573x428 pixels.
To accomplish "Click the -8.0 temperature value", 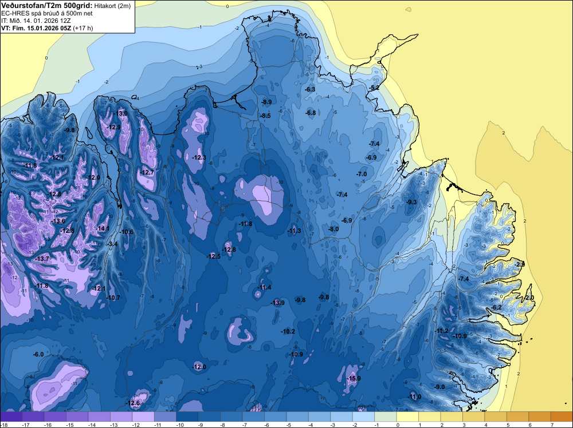I will point(333,229).
